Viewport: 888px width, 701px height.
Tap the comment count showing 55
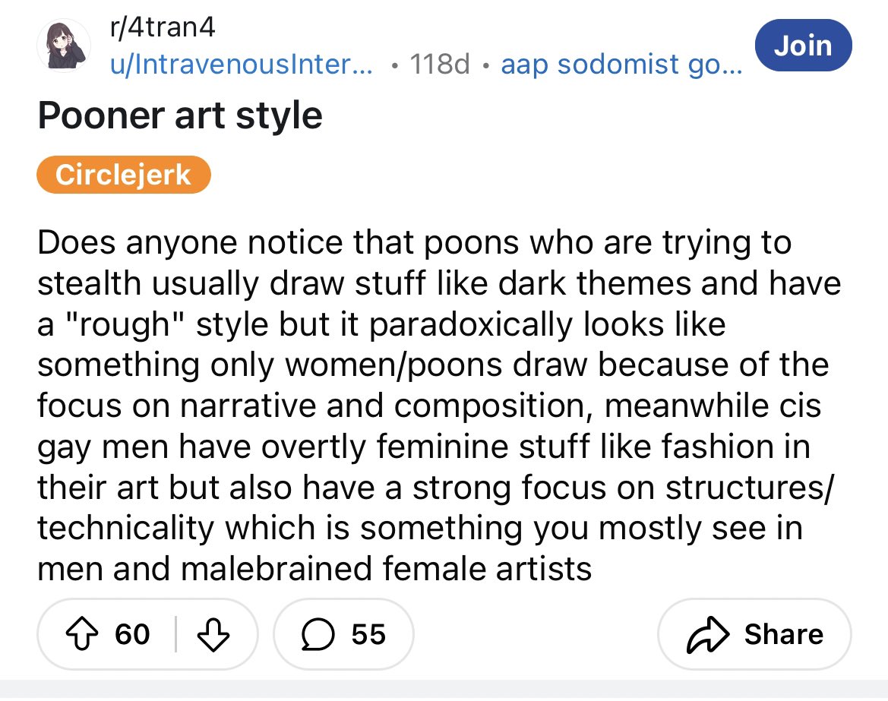(368, 634)
